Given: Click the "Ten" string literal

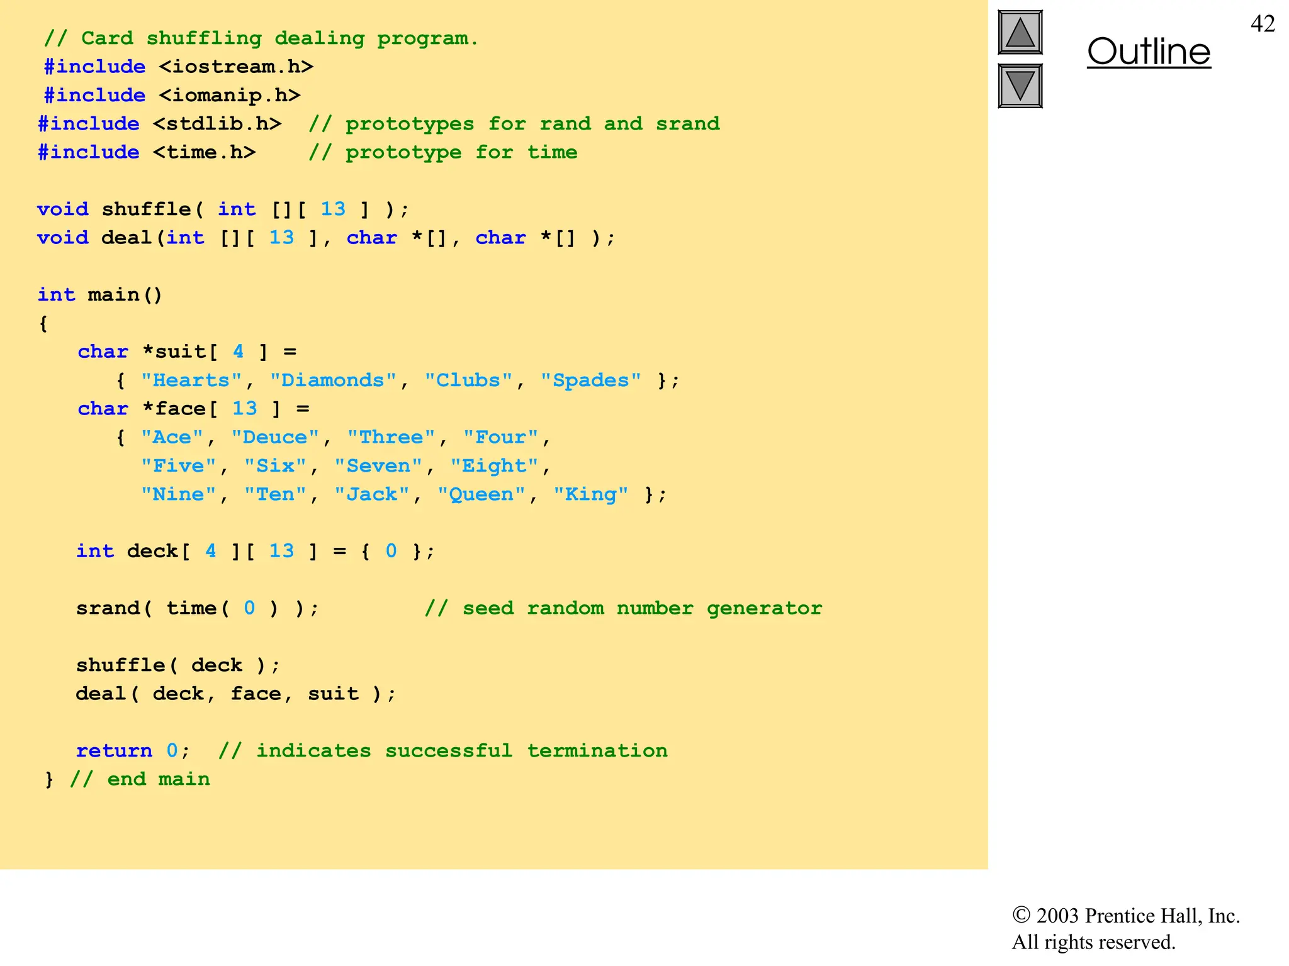Looking at the screenshot, I should 275,494.
